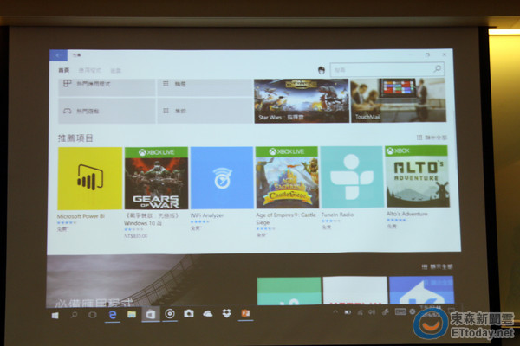The height and width of the screenshot is (346, 520).
Task: Open the green app tile in lower row
Action: tap(289, 291)
